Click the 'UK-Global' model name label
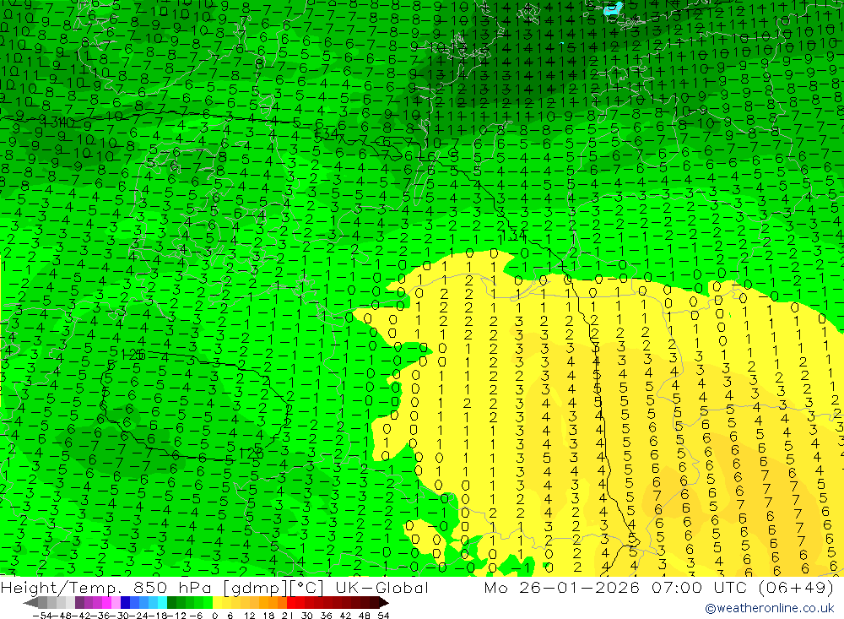This screenshot has width=844, height=619. click(381, 587)
